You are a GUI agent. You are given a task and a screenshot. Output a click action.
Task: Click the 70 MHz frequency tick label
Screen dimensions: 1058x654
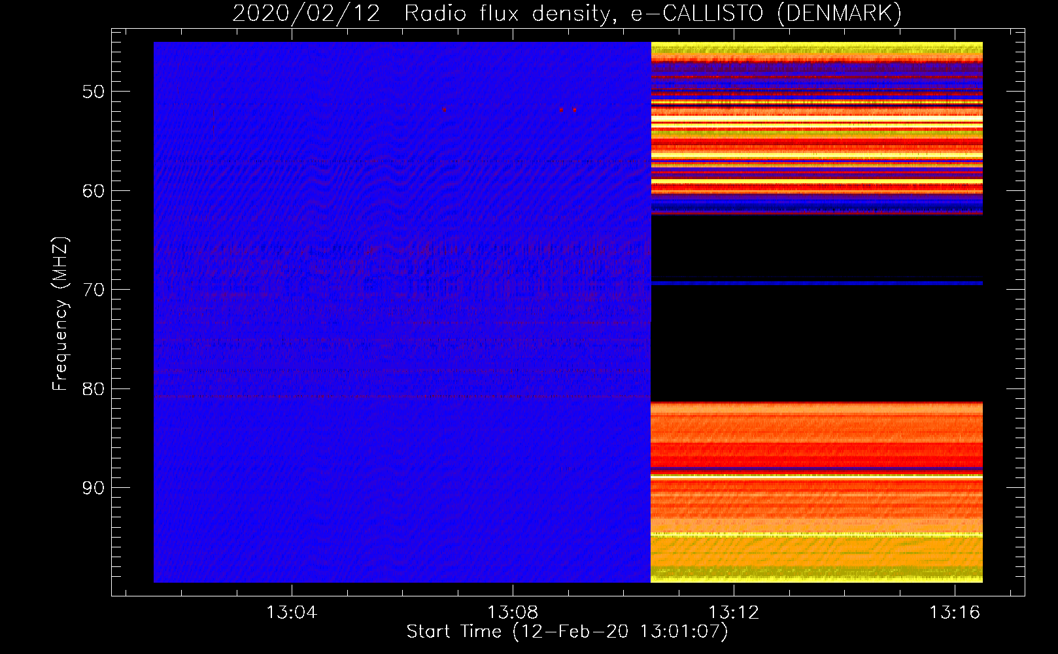point(94,290)
